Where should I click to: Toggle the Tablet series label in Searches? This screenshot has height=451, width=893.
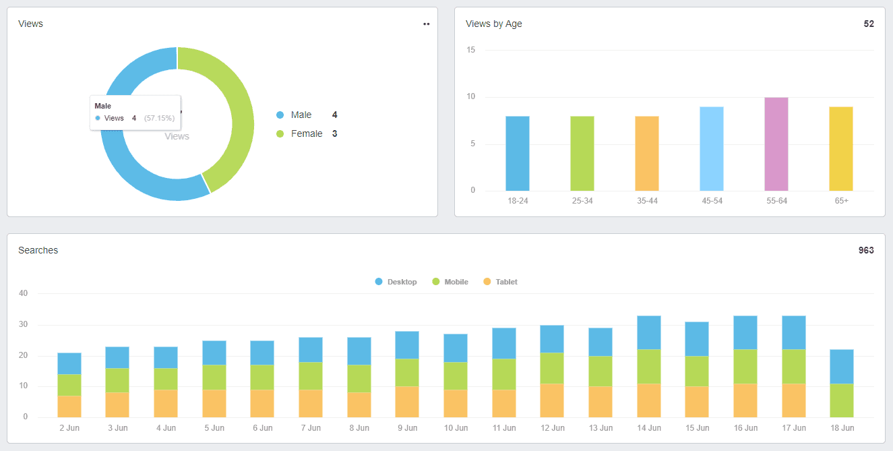pos(506,282)
